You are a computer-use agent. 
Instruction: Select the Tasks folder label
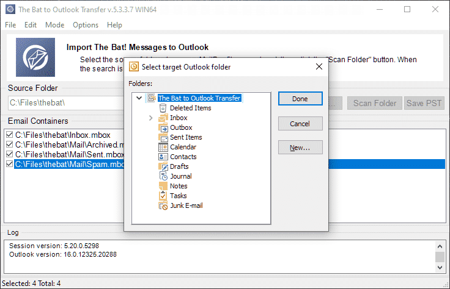tap(178, 196)
